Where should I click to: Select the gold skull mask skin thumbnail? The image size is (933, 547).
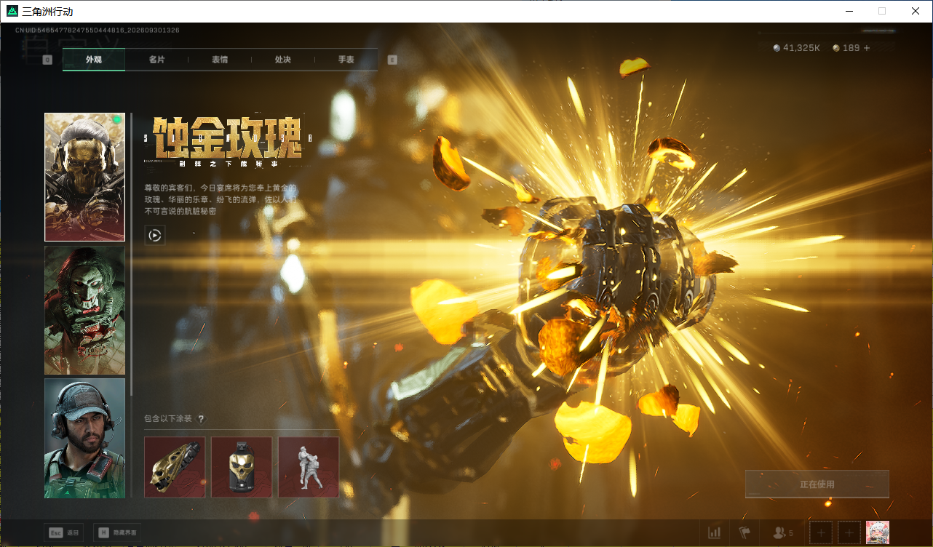84,177
